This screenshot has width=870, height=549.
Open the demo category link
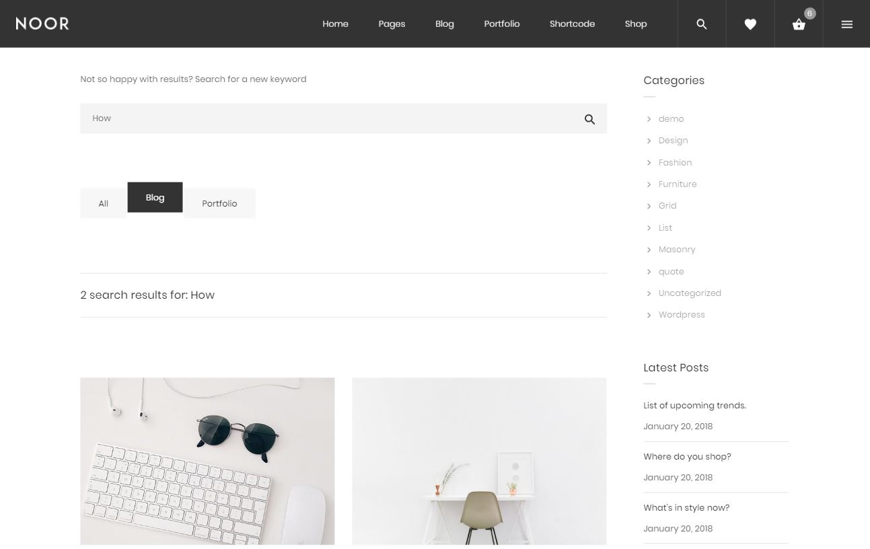pos(671,119)
